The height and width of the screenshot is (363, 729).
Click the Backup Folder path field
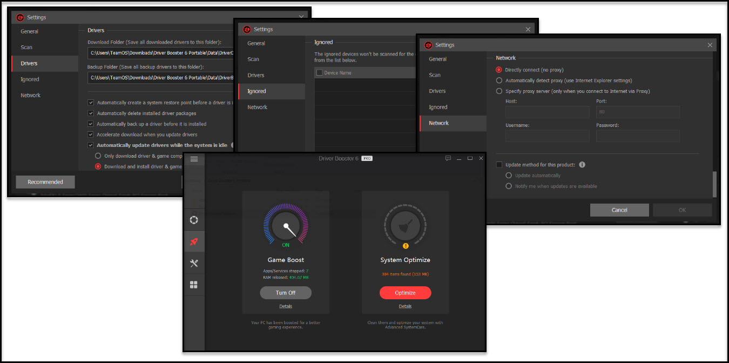pyautogui.click(x=160, y=78)
